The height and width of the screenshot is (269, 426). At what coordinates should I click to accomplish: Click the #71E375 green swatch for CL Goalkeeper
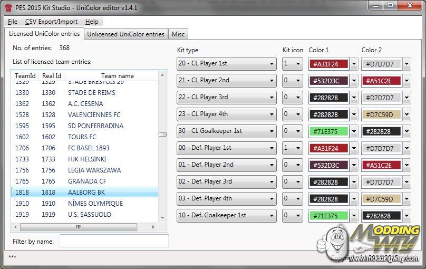point(328,131)
